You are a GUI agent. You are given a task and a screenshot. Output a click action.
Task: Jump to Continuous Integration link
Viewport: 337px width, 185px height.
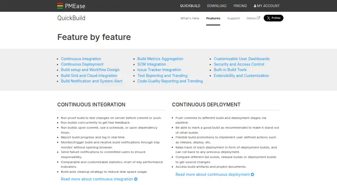pyautogui.click(x=81, y=58)
